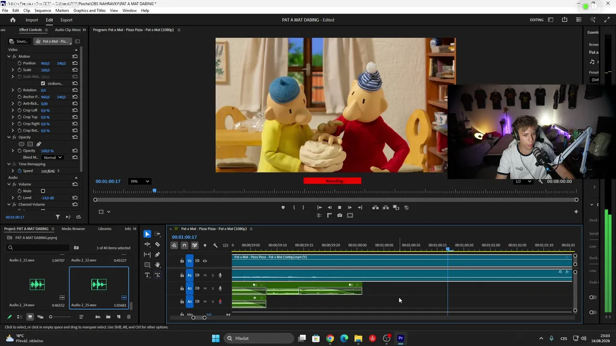Delete selected item with trash icon

pyautogui.click(x=128, y=317)
